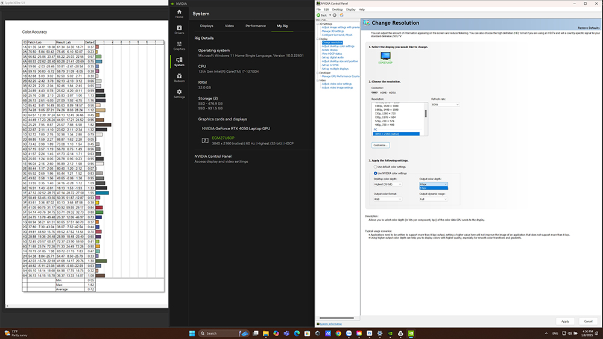Open the Edit menu in Control Panel
603x339 pixels.
(x=326, y=10)
